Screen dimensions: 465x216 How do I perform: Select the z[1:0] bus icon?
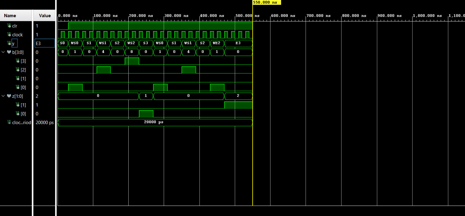tap(9, 96)
